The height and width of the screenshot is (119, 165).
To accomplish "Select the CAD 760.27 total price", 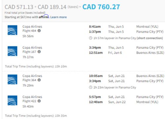I will [101, 7].
